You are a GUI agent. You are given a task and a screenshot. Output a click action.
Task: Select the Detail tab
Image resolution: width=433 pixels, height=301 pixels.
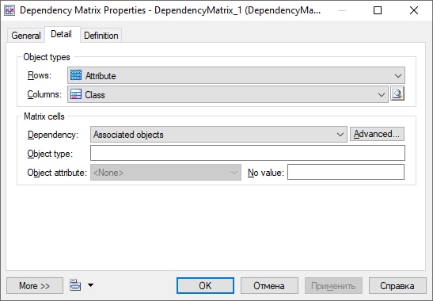pos(61,34)
